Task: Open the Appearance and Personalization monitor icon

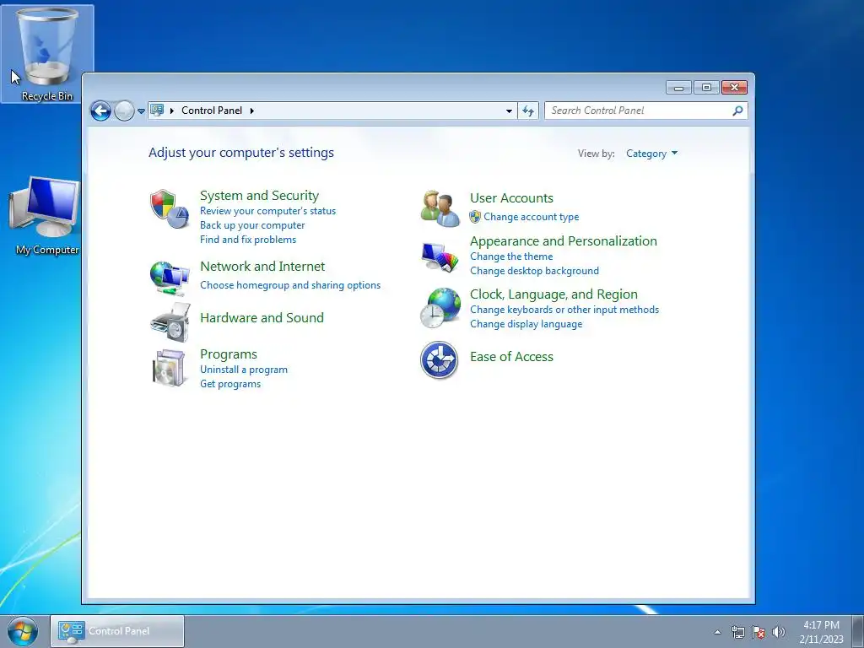Action: coord(440,256)
